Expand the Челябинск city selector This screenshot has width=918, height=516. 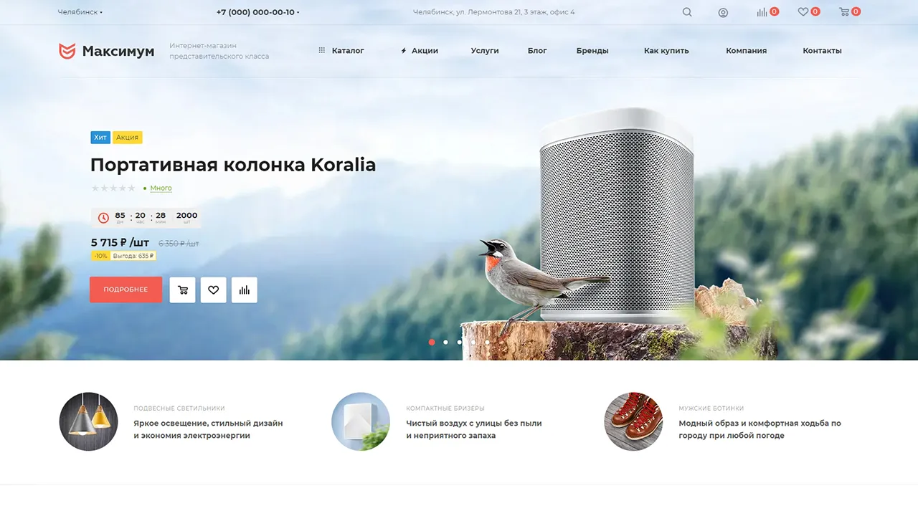point(80,12)
